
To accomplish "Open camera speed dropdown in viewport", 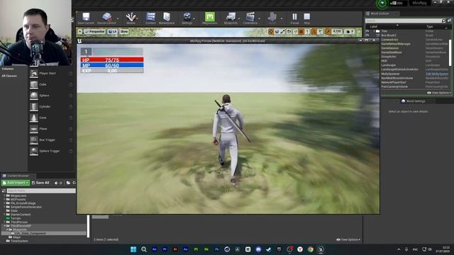I will click(350, 31).
